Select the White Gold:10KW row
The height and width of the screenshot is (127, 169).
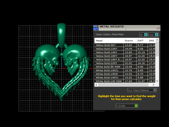tap(125, 74)
